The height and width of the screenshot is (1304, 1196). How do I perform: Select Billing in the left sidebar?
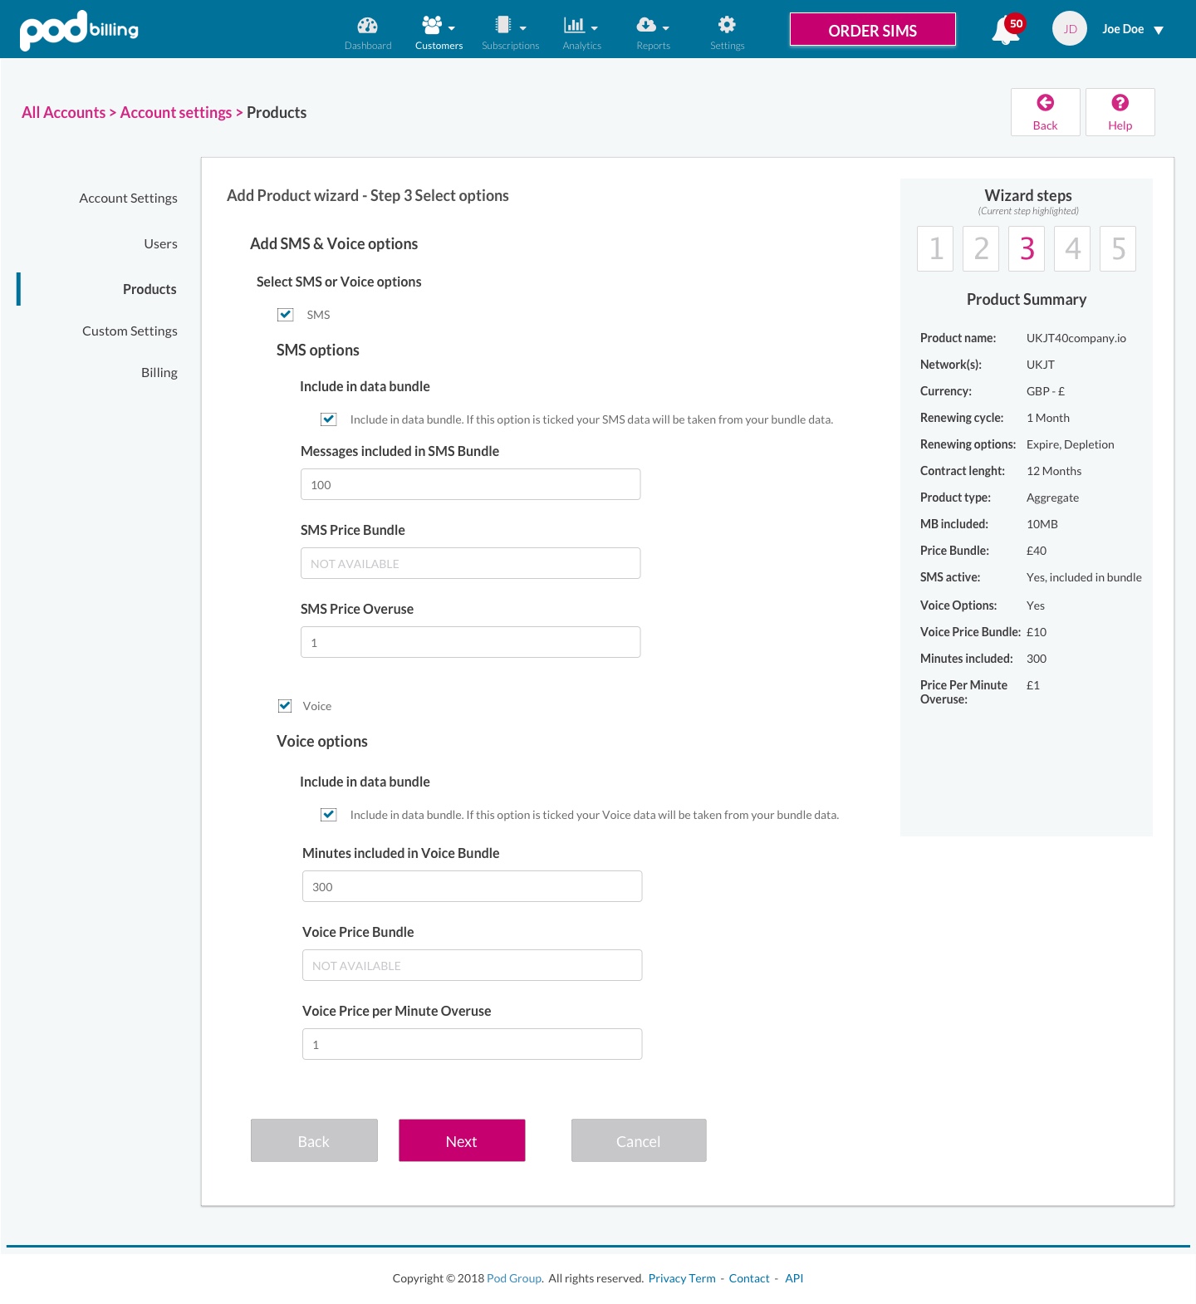159,373
